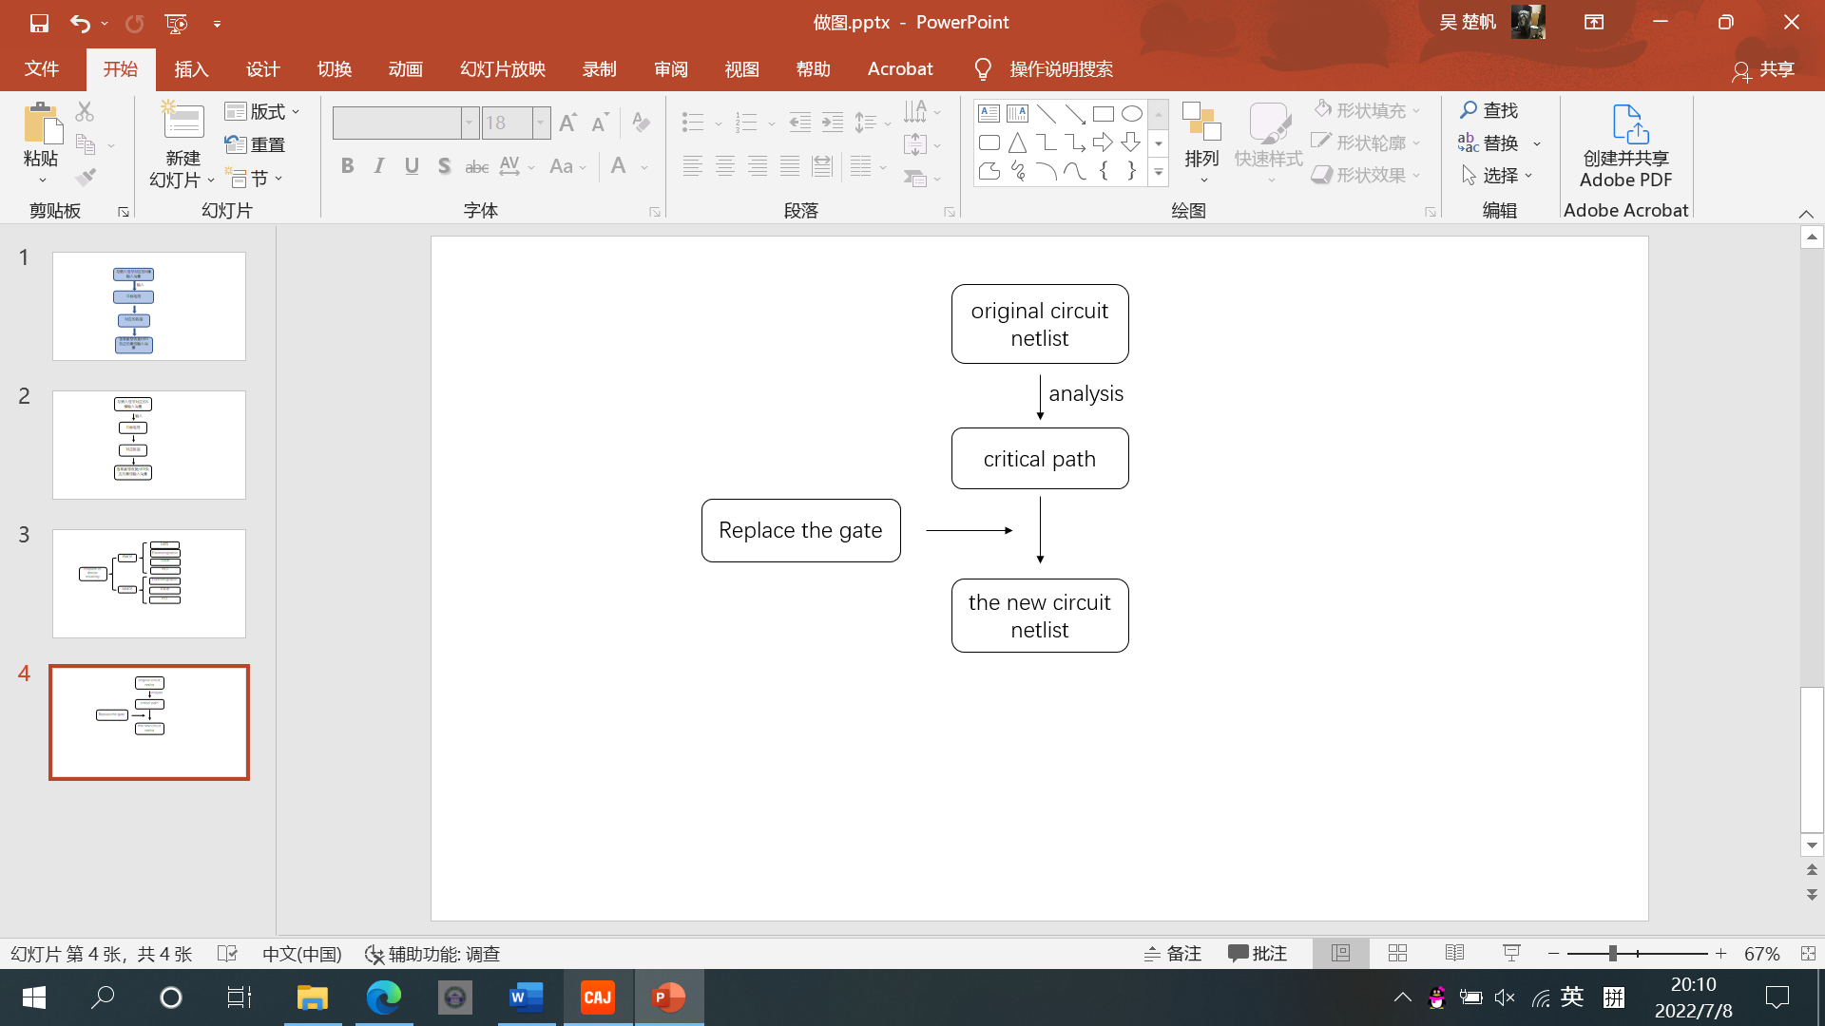This screenshot has width=1825, height=1026.
Task: Toggle normal view button in status bar
Action: 1340,953
